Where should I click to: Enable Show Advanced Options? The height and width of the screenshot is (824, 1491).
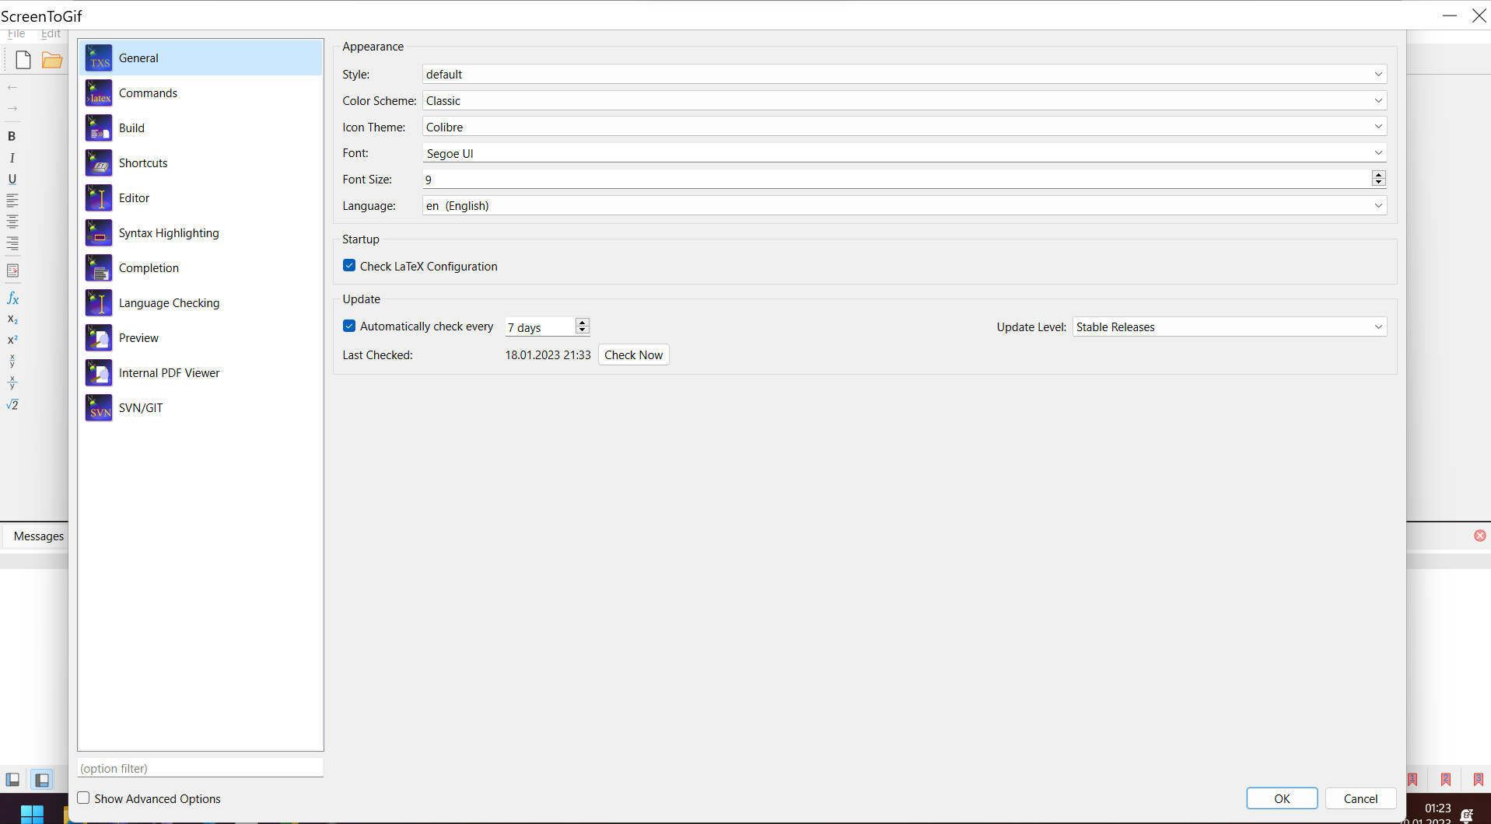point(83,798)
